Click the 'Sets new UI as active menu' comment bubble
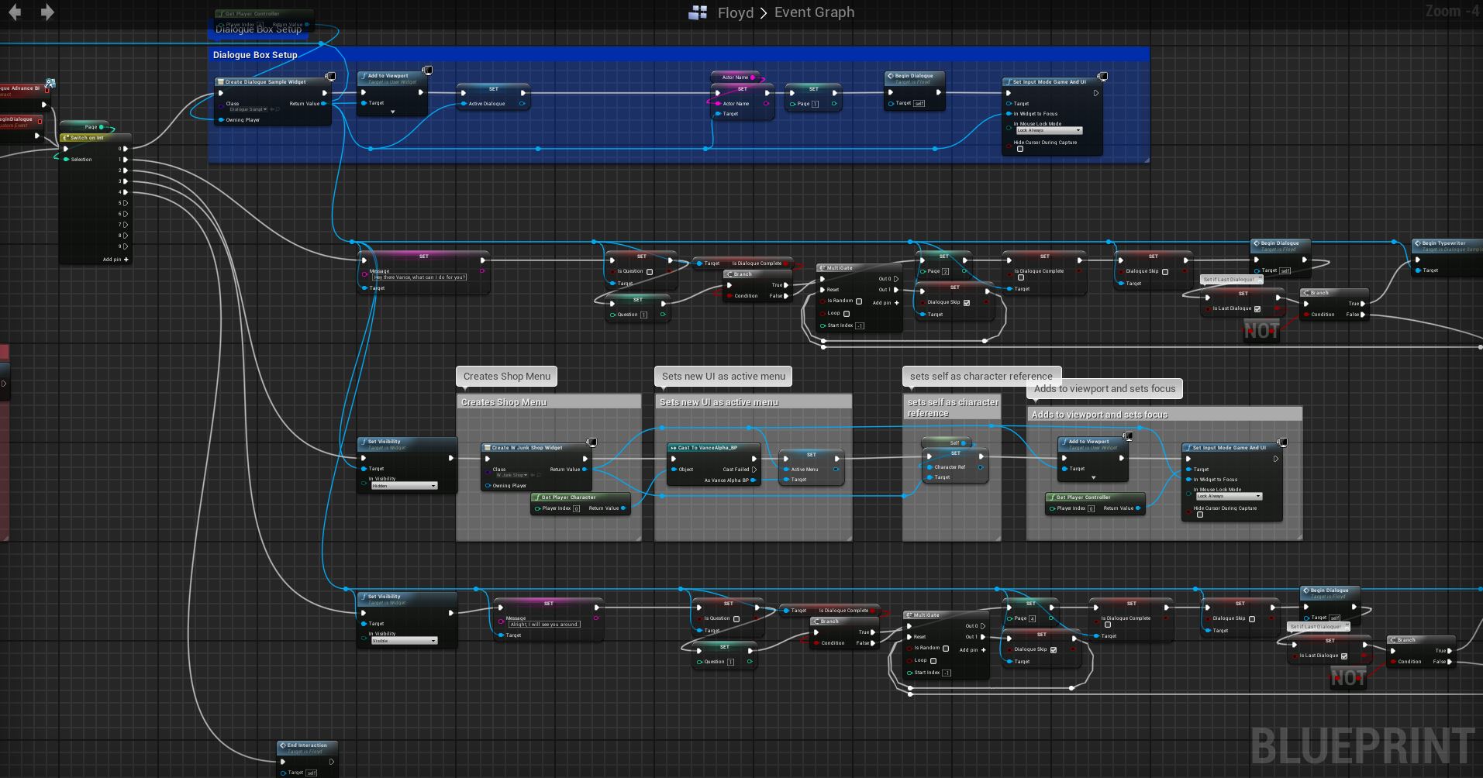Viewport: 1483px width, 778px height. [723, 377]
